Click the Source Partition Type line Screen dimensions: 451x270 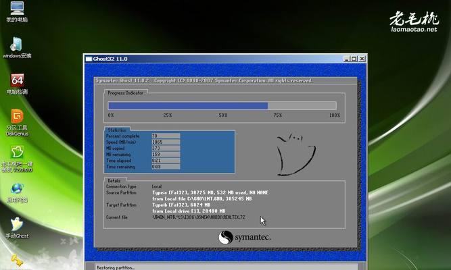pos(210,192)
